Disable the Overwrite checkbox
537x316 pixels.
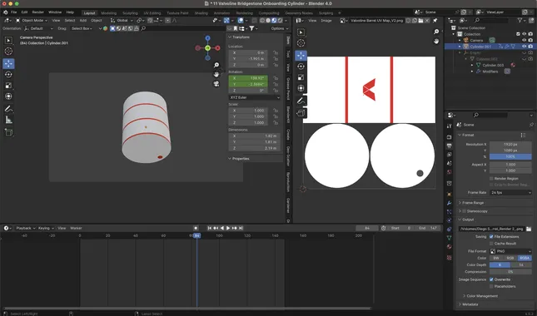[491, 279]
